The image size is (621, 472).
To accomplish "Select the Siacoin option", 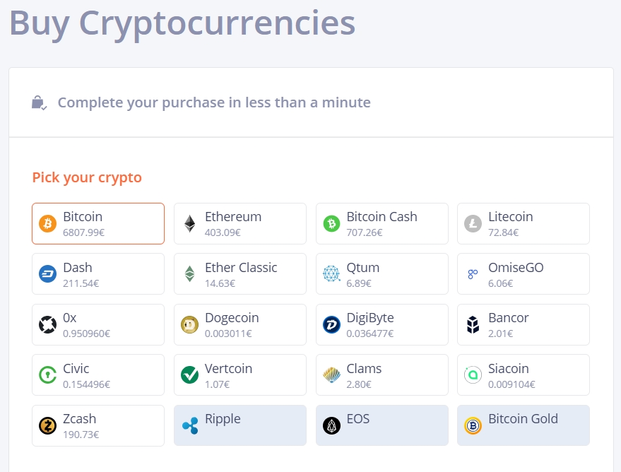I will [x=524, y=375].
